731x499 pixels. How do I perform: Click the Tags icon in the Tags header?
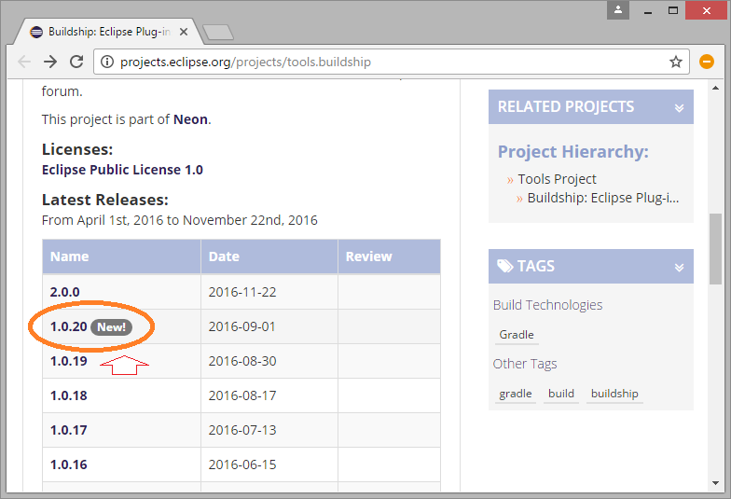504,267
